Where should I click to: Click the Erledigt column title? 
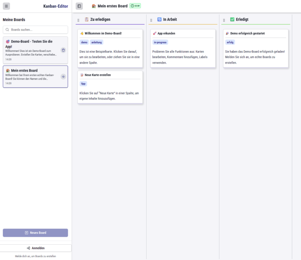tap(242, 19)
